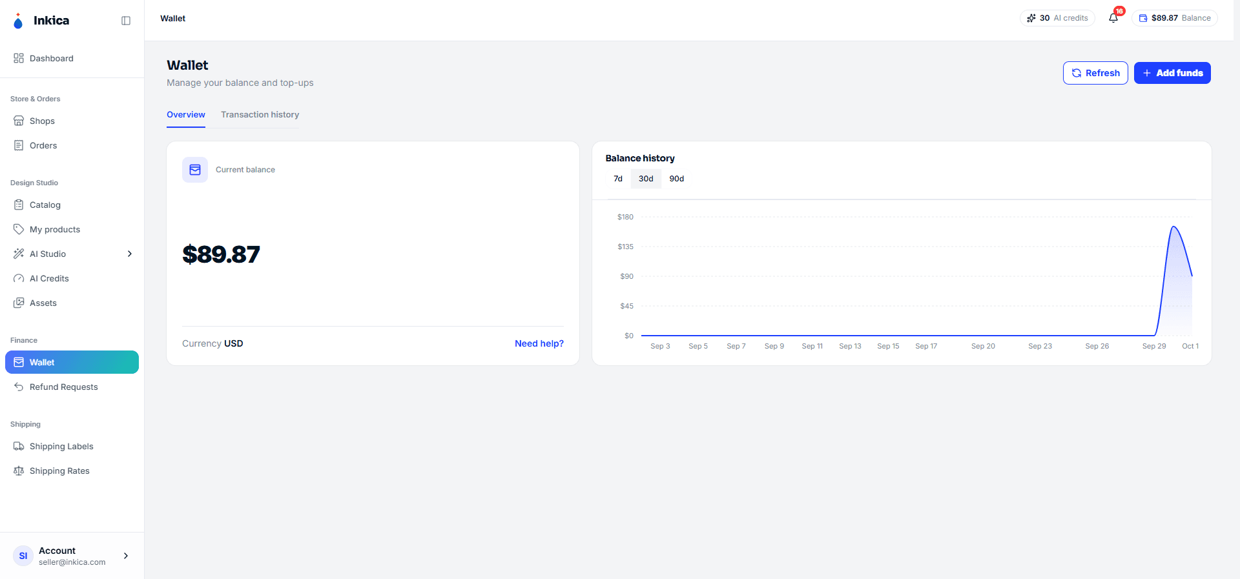Click the AI Studio wand icon
Image resolution: width=1240 pixels, height=579 pixels.
coord(19,254)
